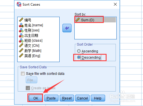Click the Sort Cases title bar icon

pos(19,4)
